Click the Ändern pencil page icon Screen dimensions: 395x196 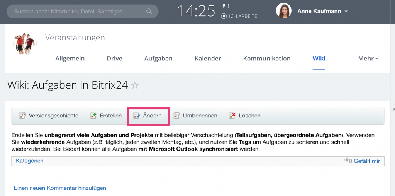tap(137, 116)
